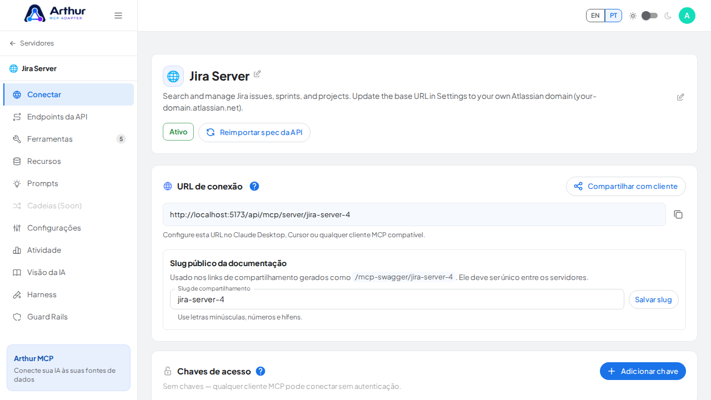Open help for Chaves de acesso

tap(261, 371)
